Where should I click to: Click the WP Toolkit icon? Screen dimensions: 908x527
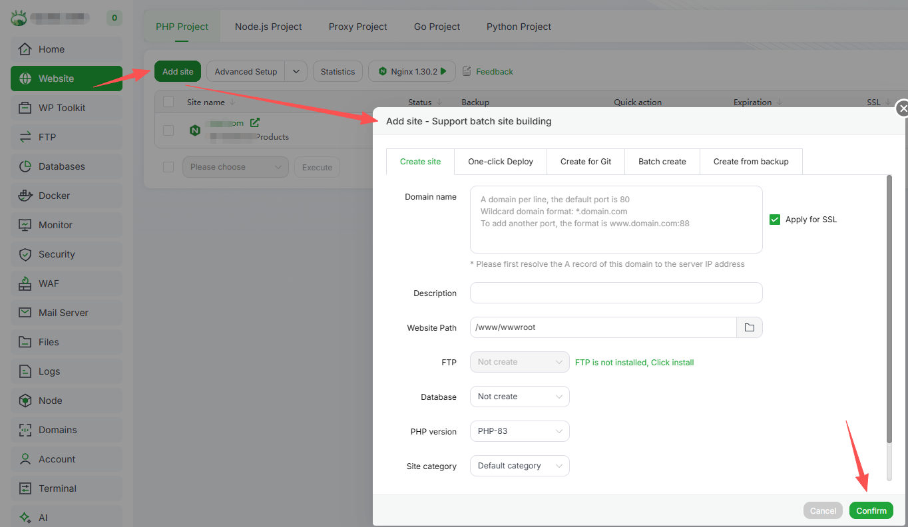[25, 108]
